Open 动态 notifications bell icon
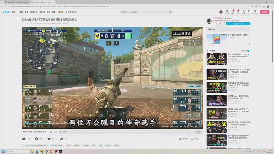The height and width of the screenshot is (154, 274). pos(238,12)
